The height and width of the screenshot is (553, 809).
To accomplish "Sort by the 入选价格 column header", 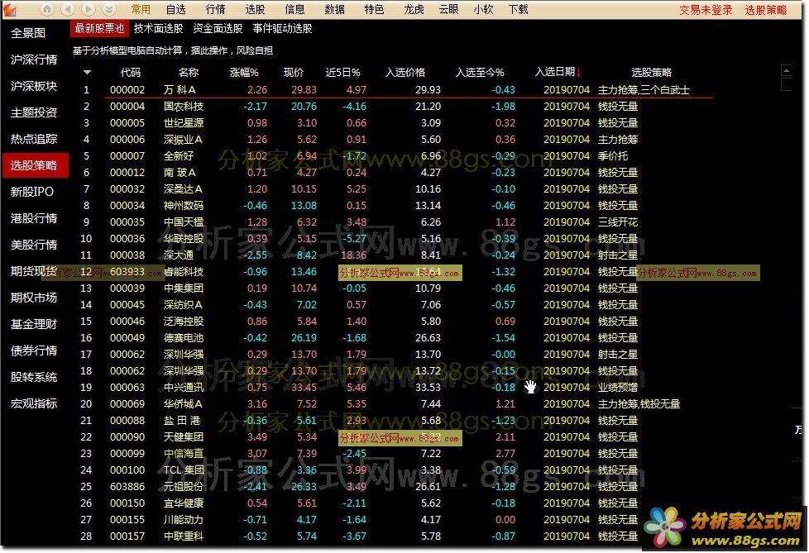I will pos(405,73).
